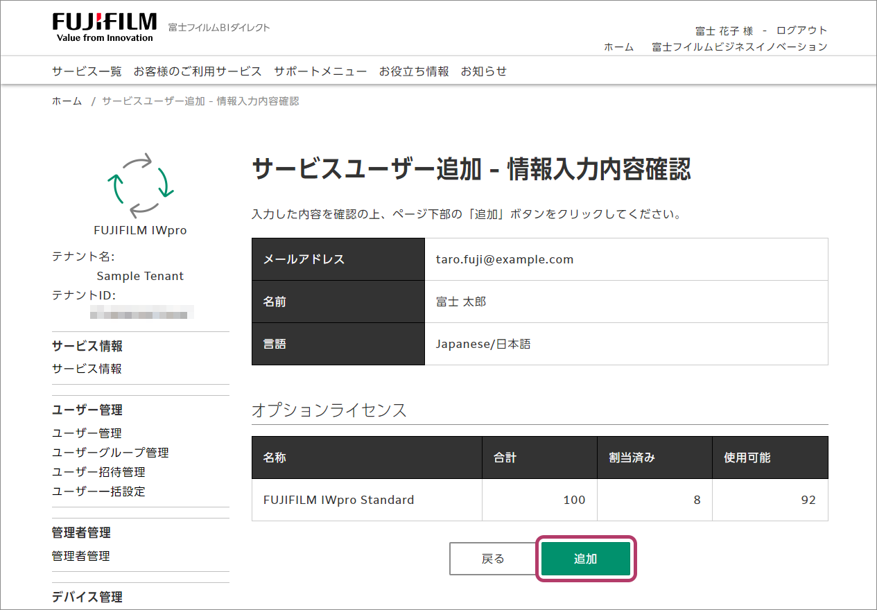
Task: Open ユーザー招待管理 in the sidebar
Action: pos(98,472)
